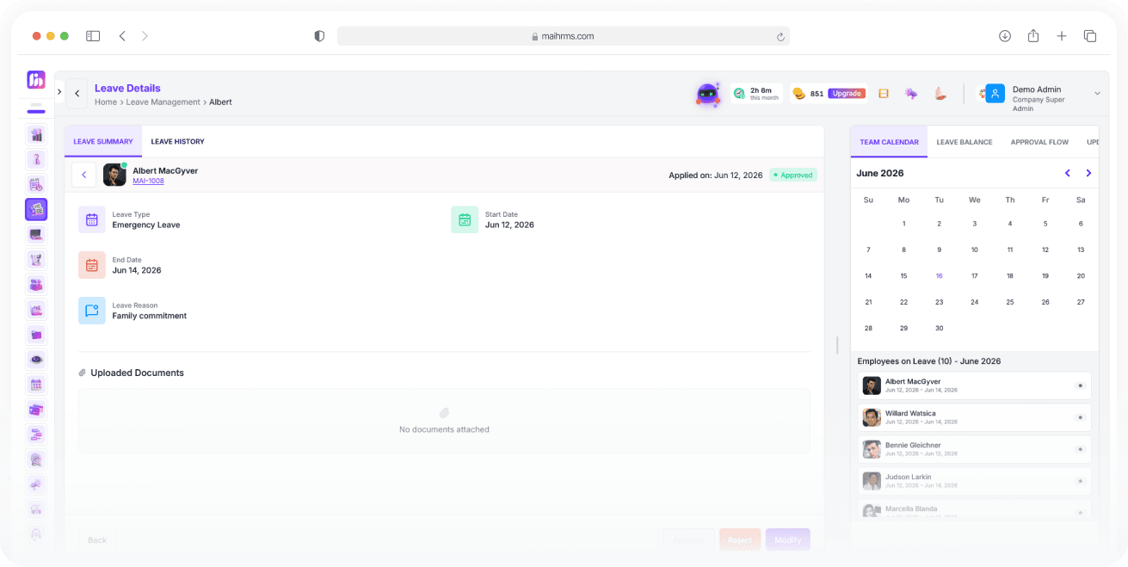Click the Leave Type calendar icon
1128x567 pixels.
92,219
